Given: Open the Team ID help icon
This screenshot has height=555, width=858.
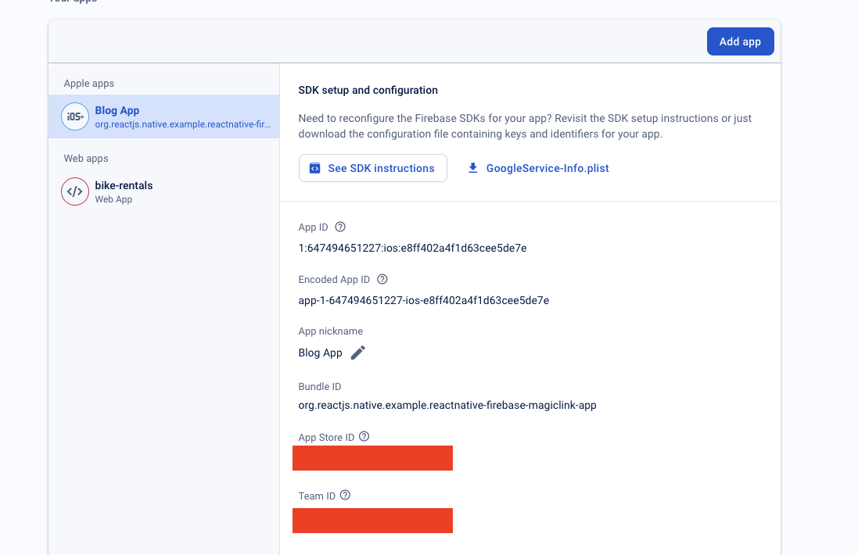Looking at the screenshot, I should point(345,495).
